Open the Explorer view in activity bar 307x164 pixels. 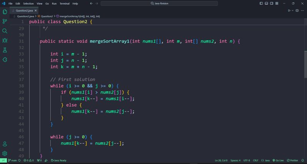click(x=5, y=12)
